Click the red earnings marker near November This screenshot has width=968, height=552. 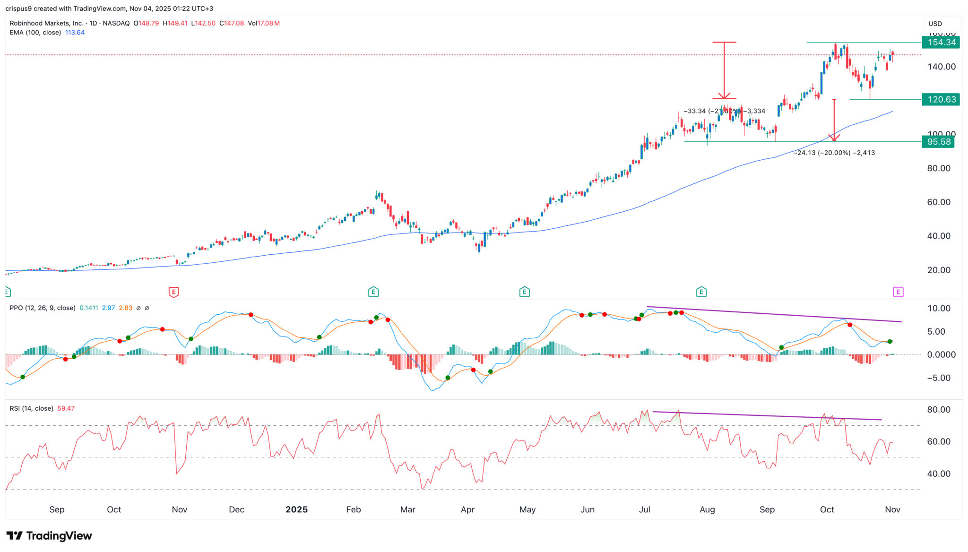tap(173, 292)
